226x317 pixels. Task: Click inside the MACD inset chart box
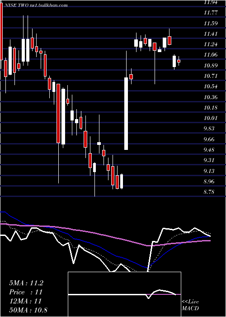pyautogui.click(x=124, y=294)
